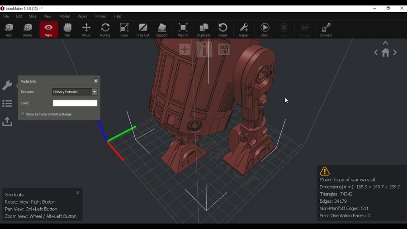Click the 'Edges: 34179' info line

click(x=333, y=201)
